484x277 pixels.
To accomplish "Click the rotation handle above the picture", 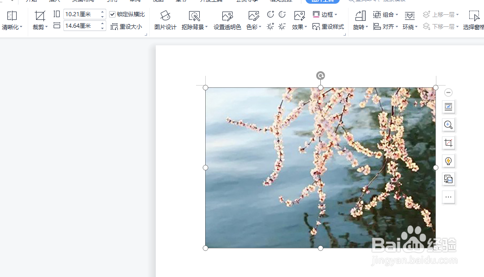I will (x=320, y=76).
